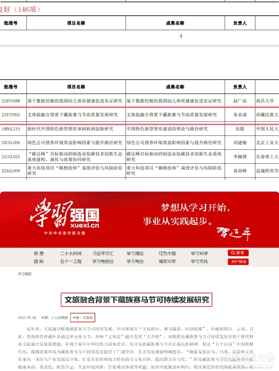
Task: Select 红色中国 in the navigation
Action: pyautogui.click(x=167, y=253)
